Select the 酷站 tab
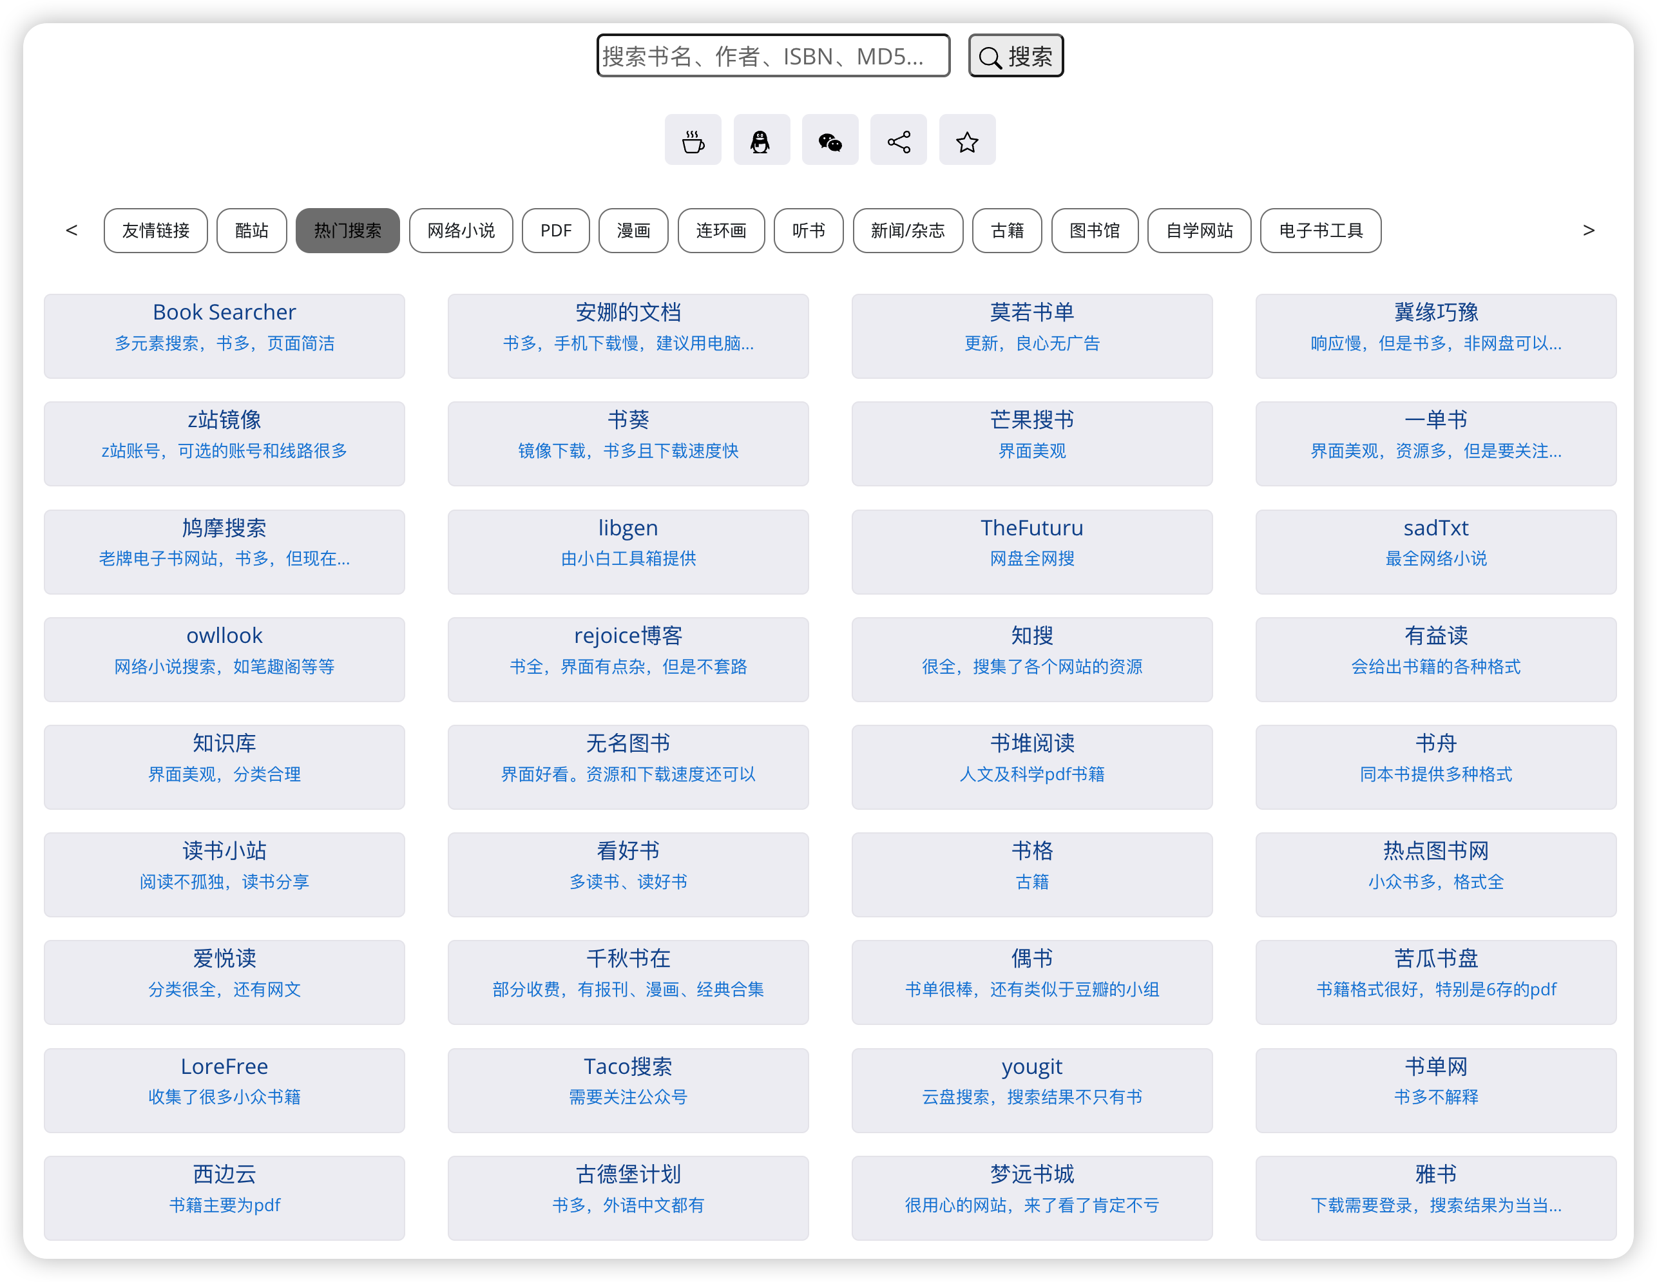This screenshot has height=1282, width=1657. (x=252, y=231)
